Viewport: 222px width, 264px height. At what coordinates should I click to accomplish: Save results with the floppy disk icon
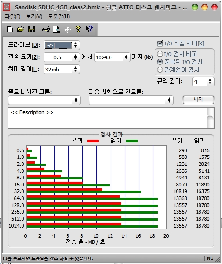pos(31,29)
